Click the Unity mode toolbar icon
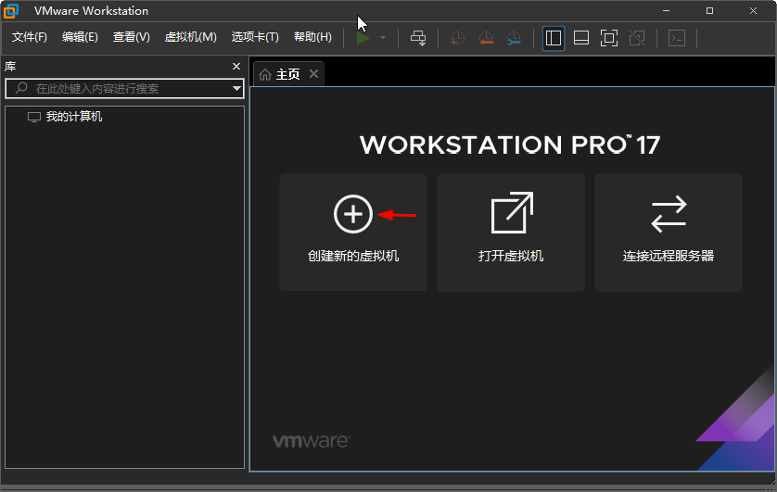 click(637, 38)
